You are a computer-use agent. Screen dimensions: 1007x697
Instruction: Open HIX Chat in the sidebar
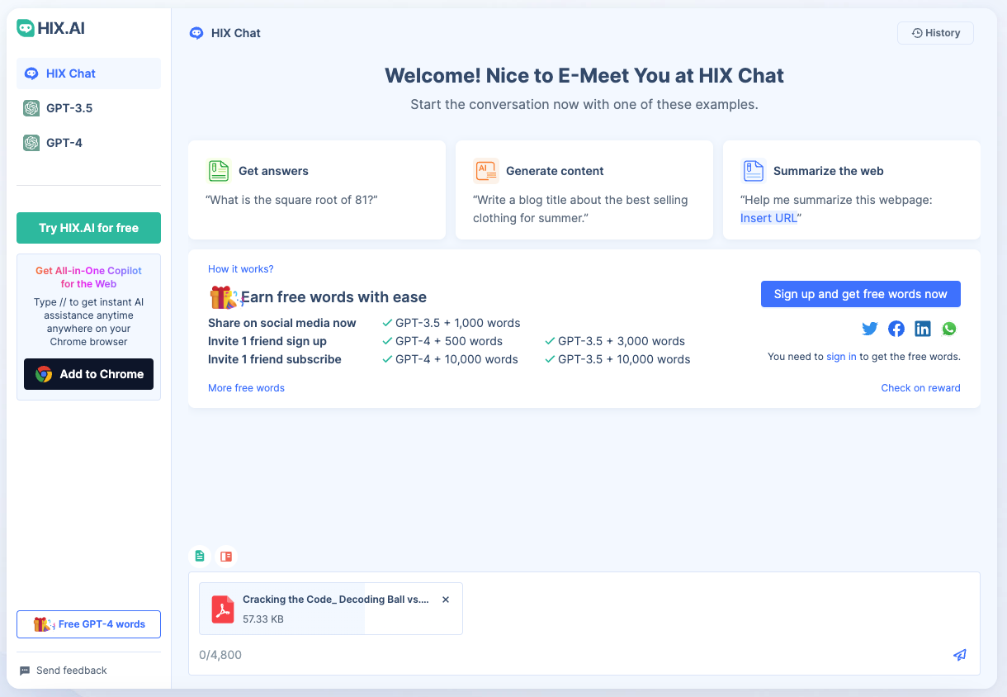tap(88, 73)
